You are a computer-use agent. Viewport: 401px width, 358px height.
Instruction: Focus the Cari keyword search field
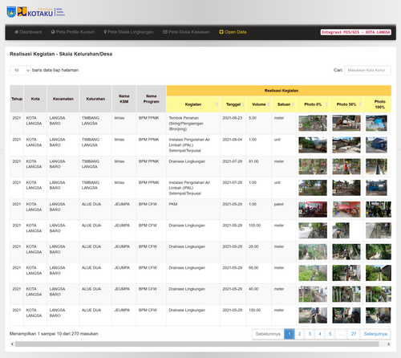367,71
